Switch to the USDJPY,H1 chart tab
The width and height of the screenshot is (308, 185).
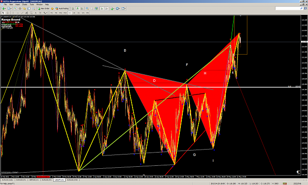tap(59, 180)
